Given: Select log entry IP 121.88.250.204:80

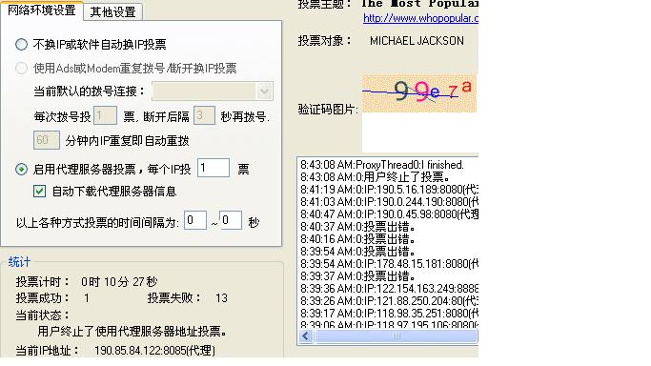Looking at the screenshot, I should [x=389, y=301].
